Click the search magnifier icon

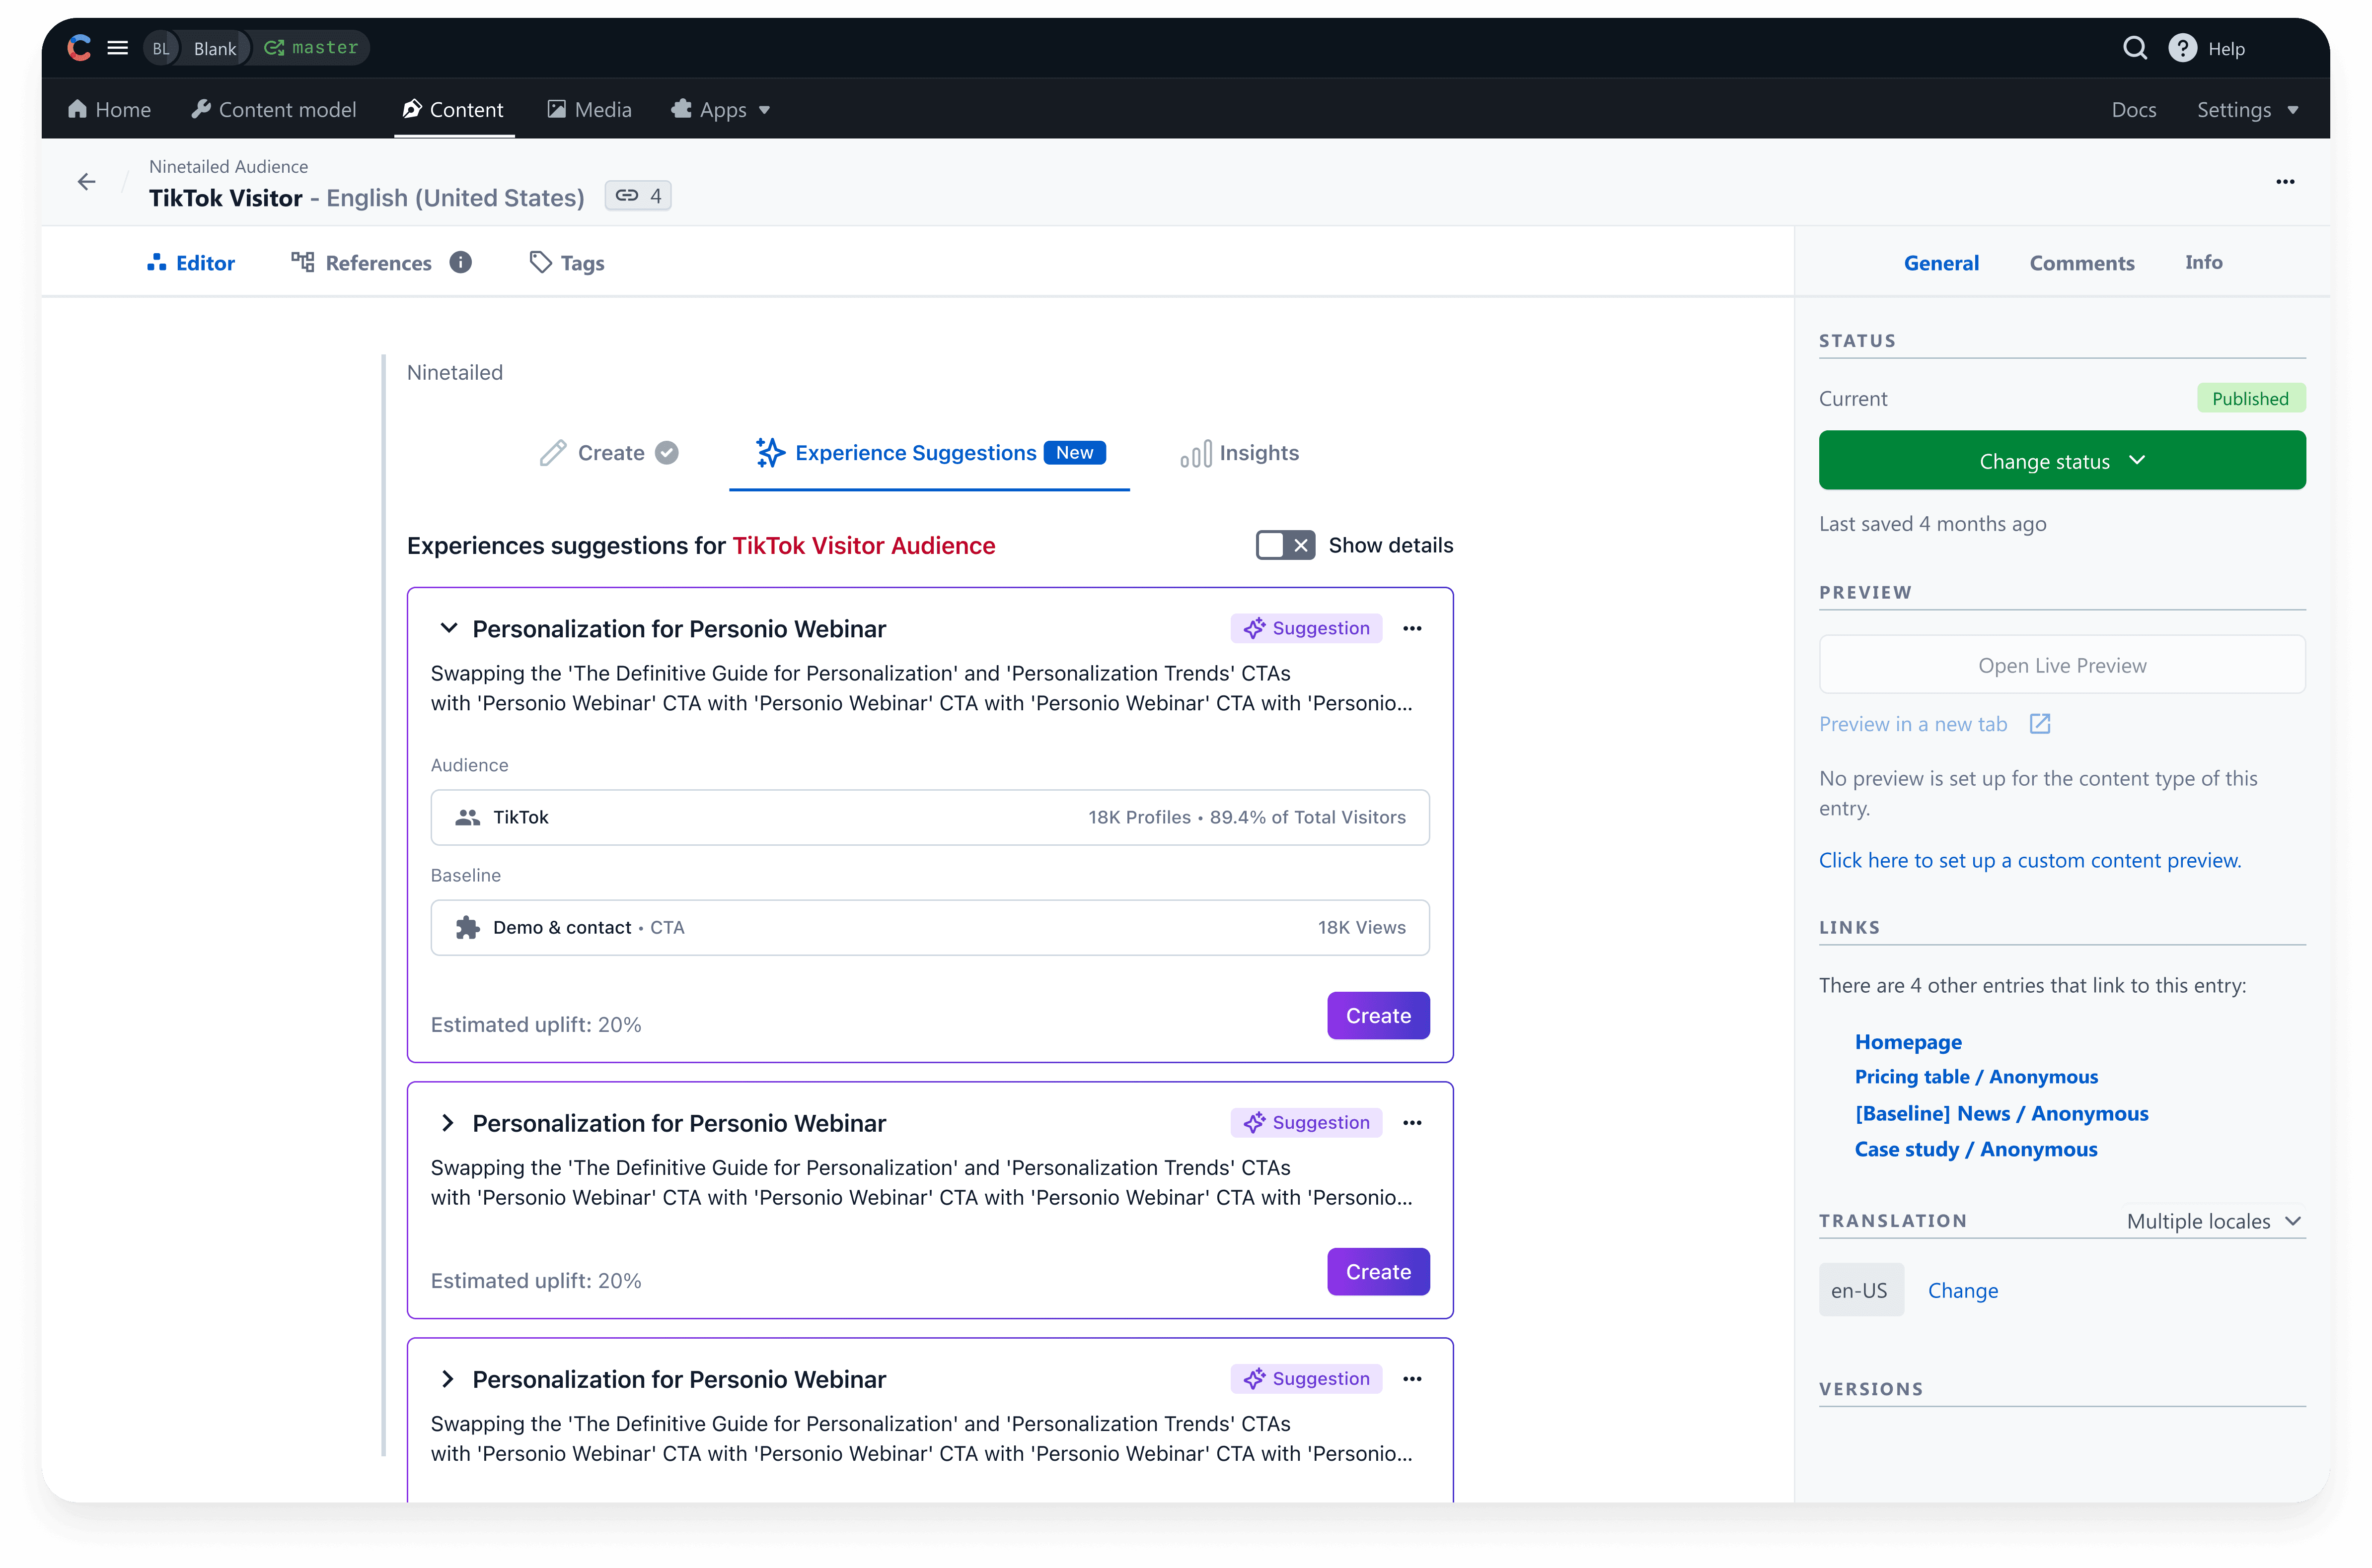(2134, 48)
